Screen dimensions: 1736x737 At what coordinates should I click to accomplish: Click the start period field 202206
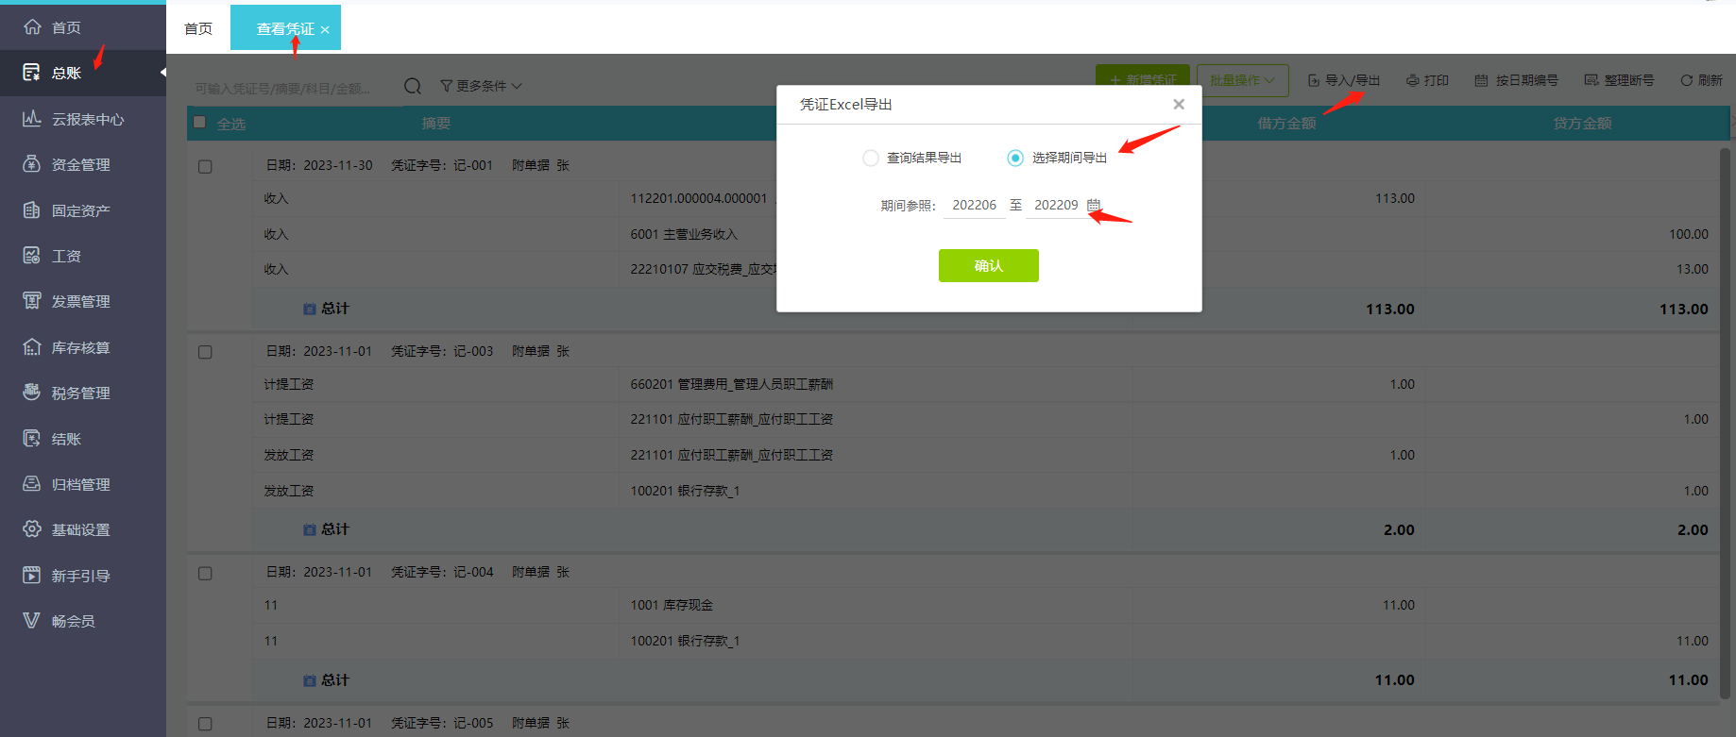click(974, 205)
